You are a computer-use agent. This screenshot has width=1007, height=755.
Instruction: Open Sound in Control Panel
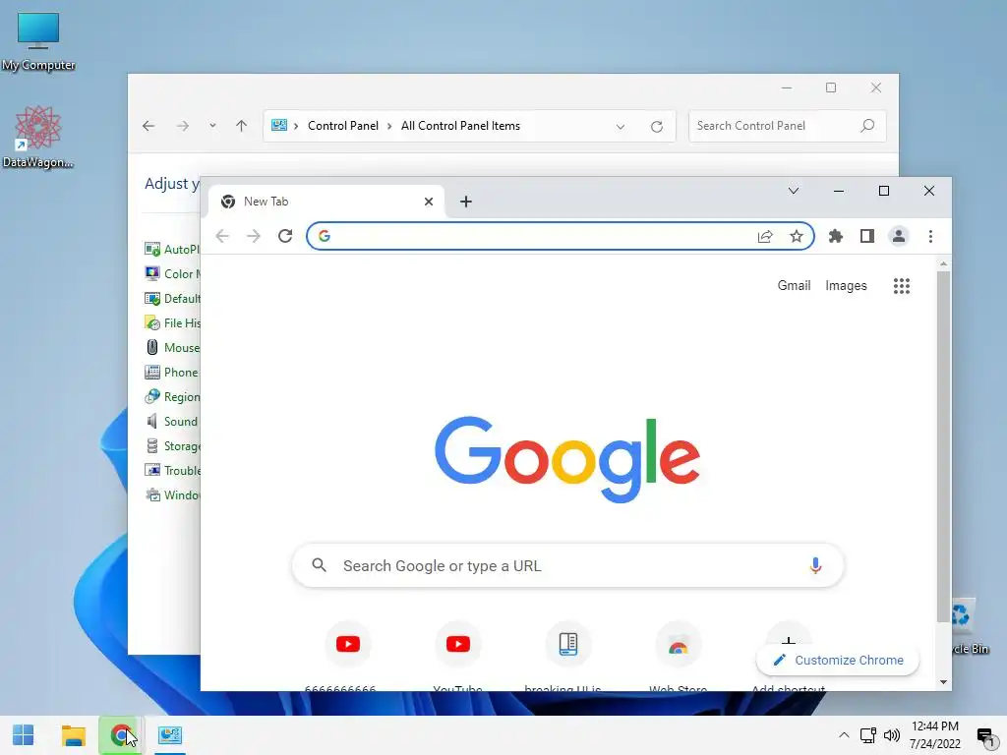pos(171,421)
